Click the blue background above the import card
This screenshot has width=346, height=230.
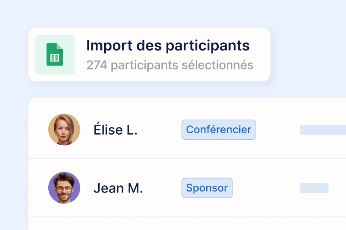[x=150, y=14]
